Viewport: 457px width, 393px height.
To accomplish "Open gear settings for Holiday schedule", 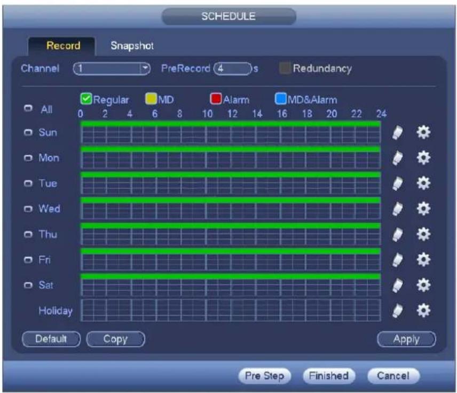I will (x=423, y=310).
